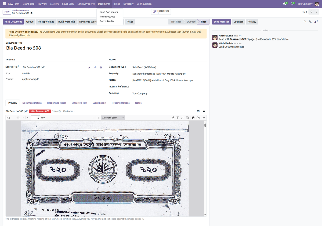
Task: Switch to Recognised Fields tab
Action: tap(56, 103)
